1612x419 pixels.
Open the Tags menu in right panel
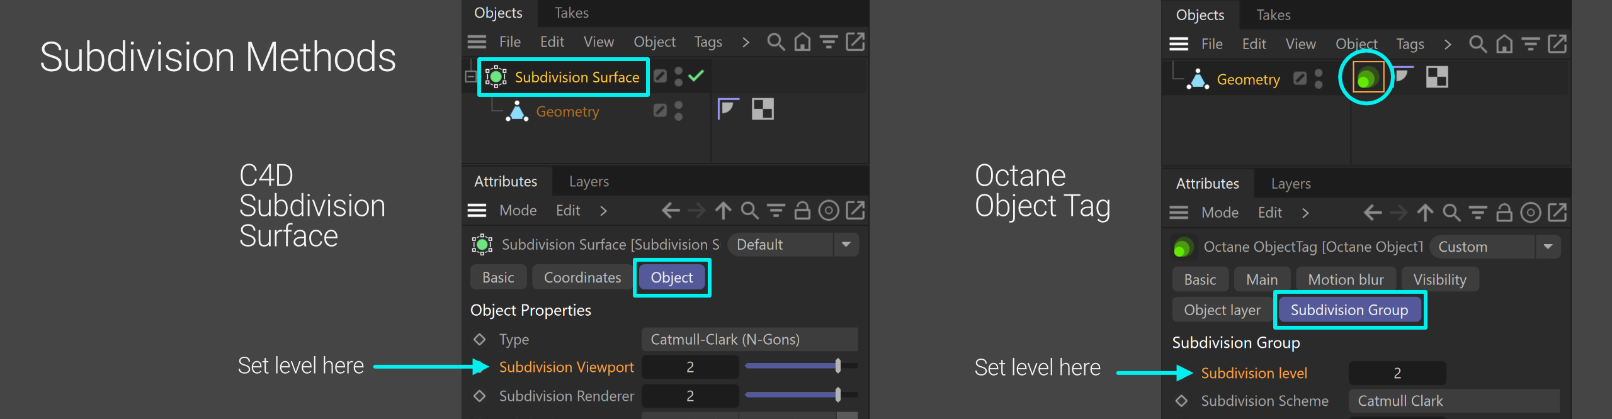[1410, 44]
